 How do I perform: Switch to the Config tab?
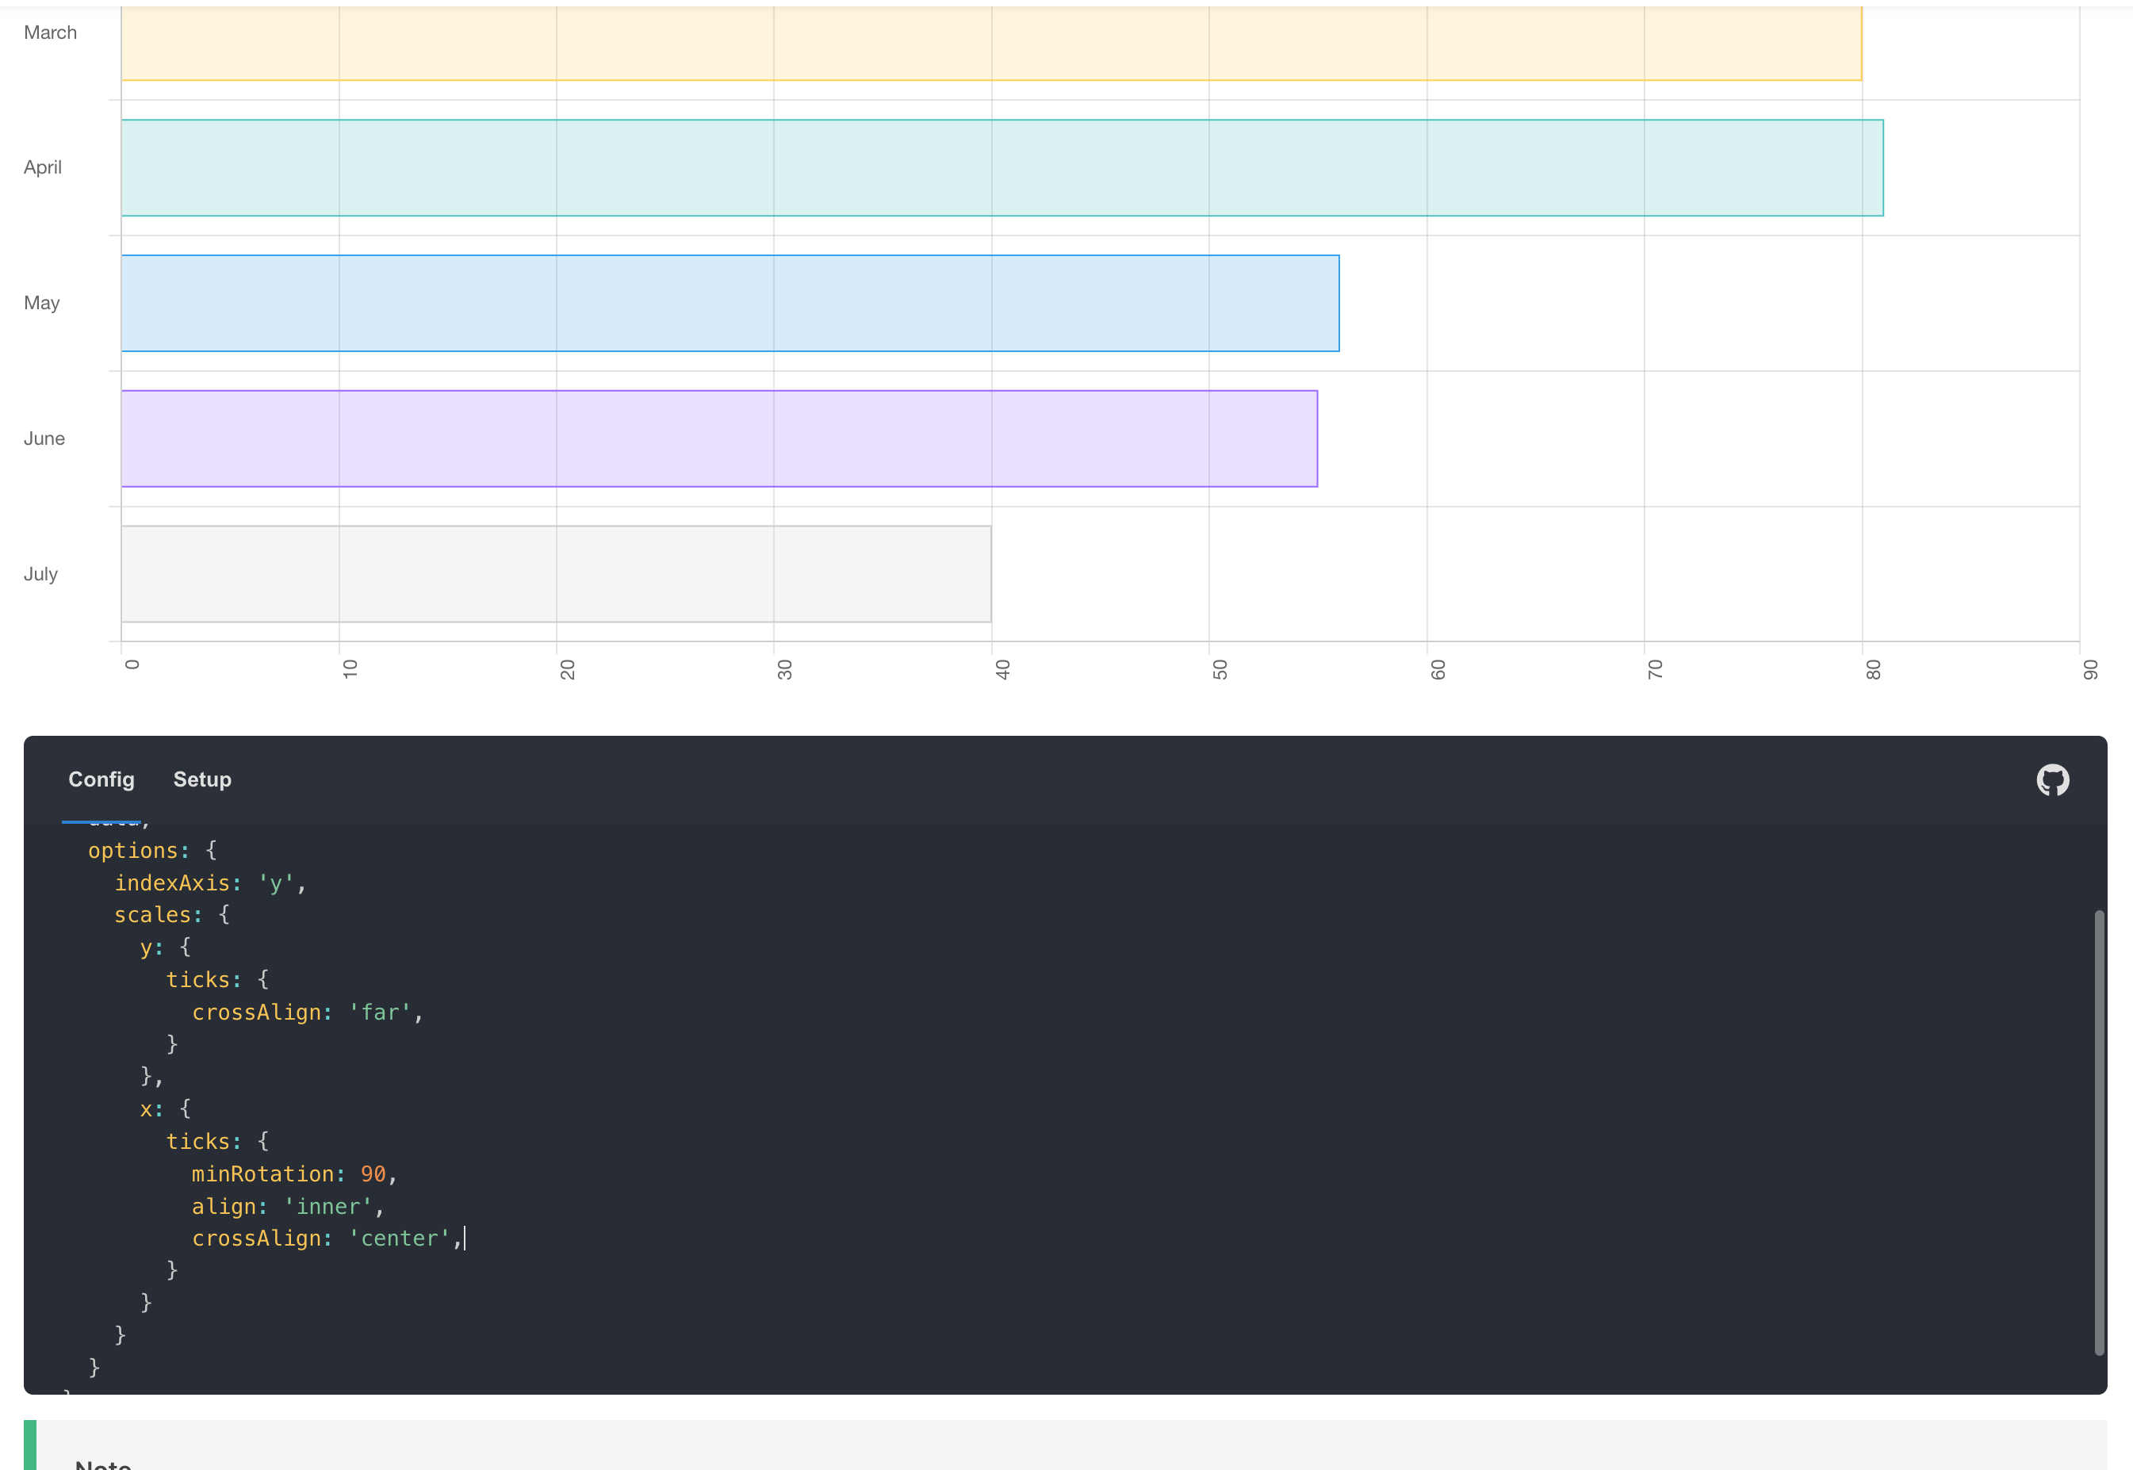pyautogui.click(x=101, y=779)
